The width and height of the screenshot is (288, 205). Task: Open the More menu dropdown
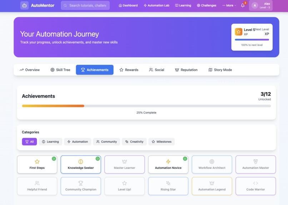tap(229, 5)
